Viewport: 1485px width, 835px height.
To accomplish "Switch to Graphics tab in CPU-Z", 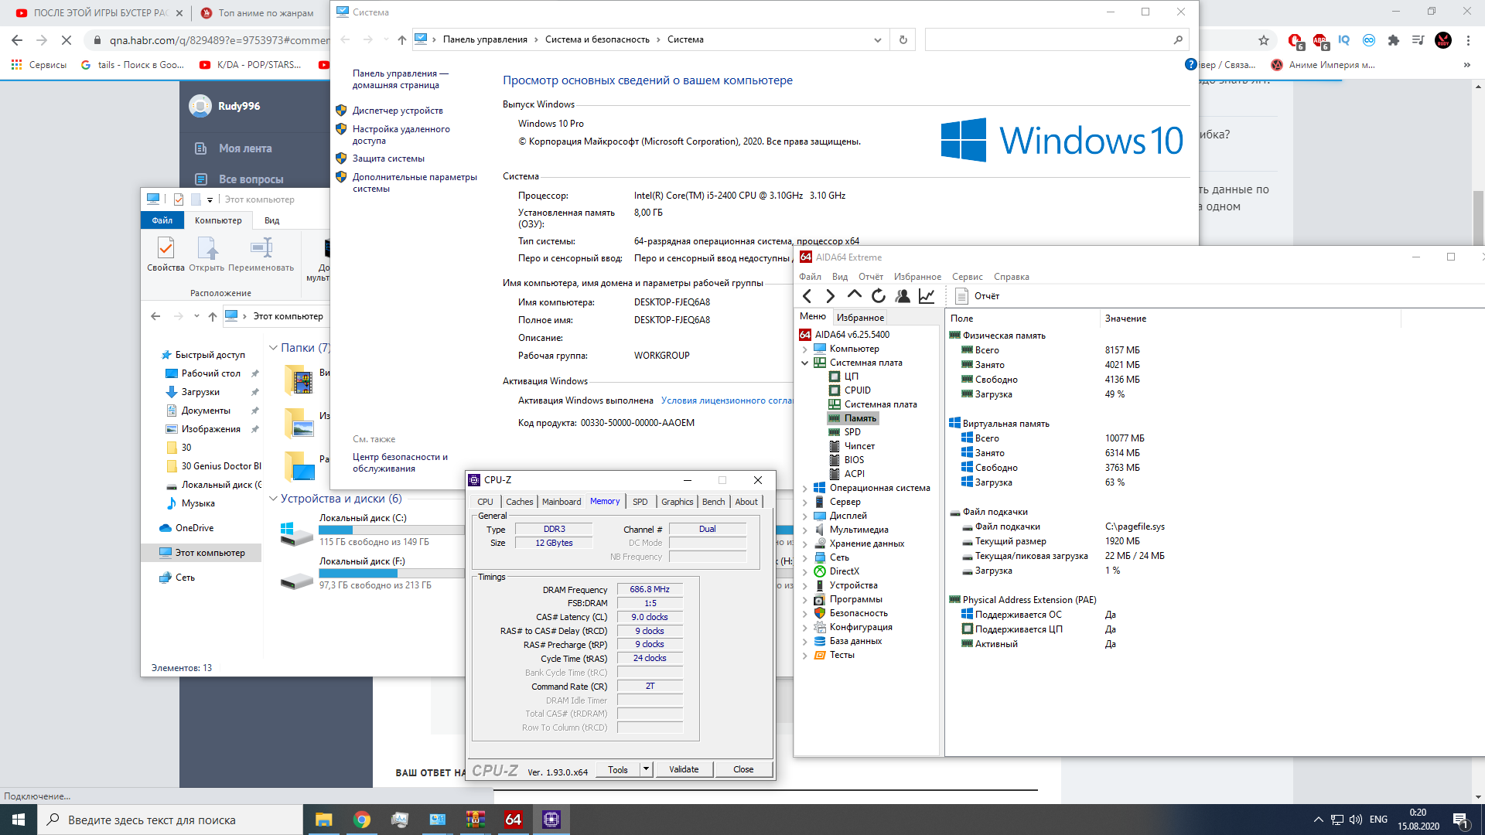I will pyautogui.click(x=677, y=502).
